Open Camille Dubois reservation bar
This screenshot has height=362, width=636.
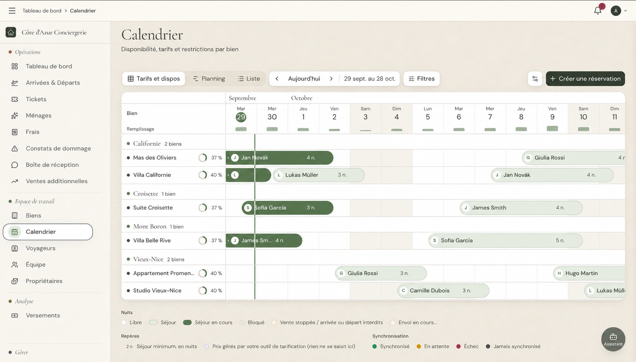443,291
